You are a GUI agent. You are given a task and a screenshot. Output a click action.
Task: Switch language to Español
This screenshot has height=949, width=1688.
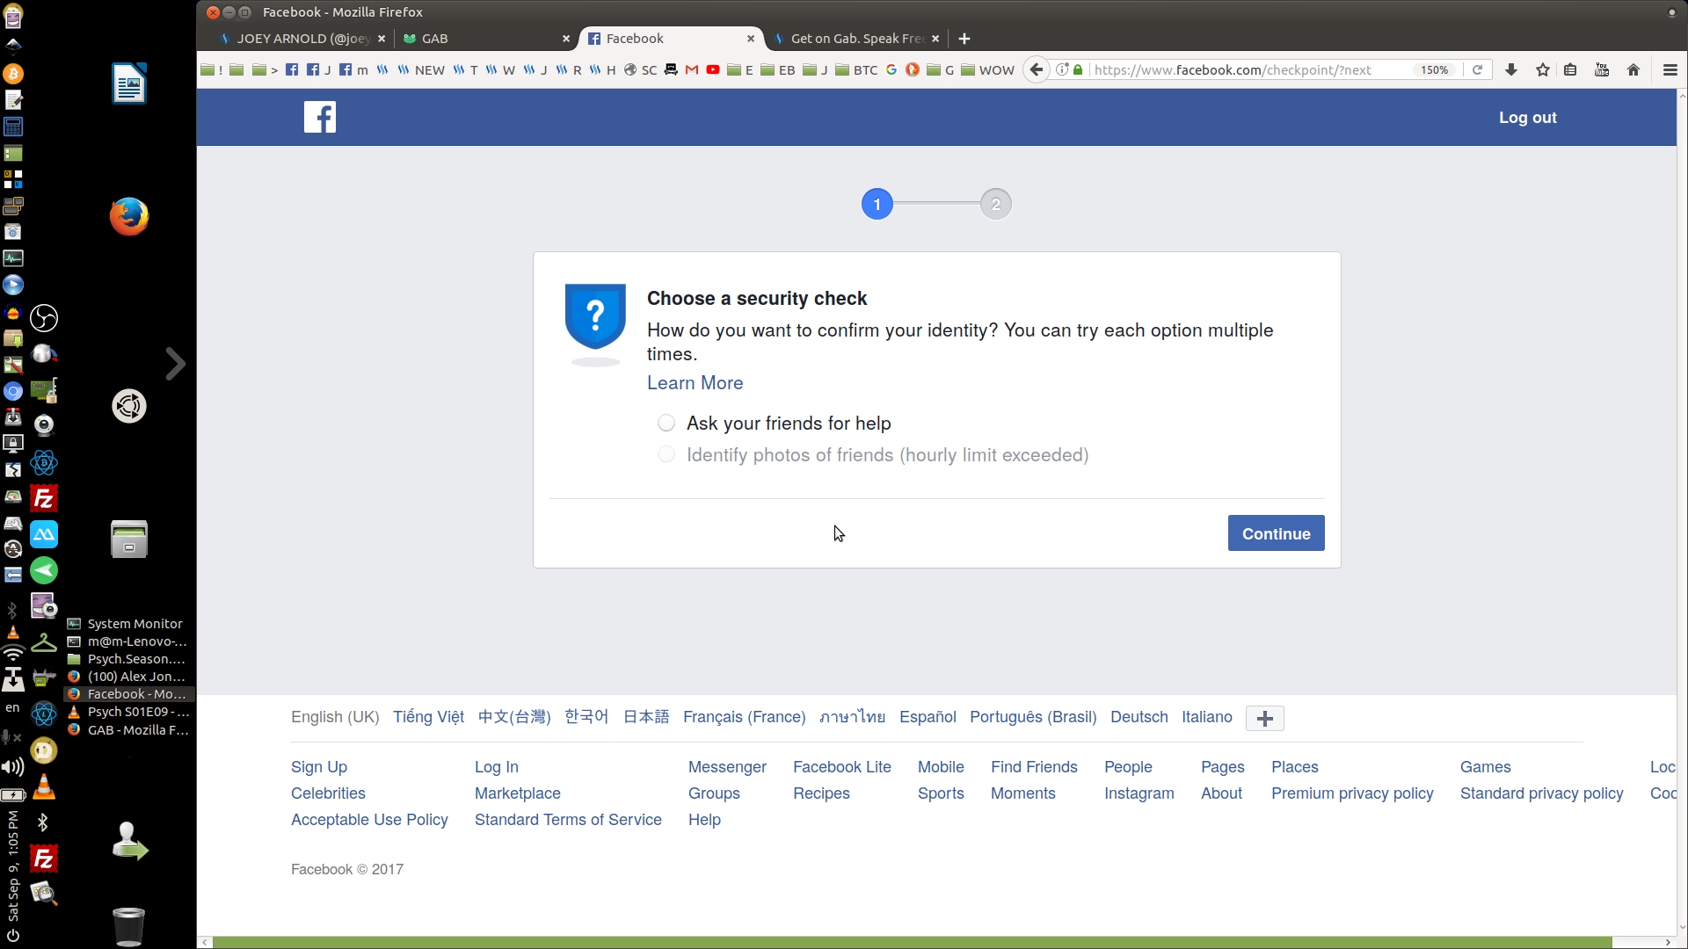(x=928, y=717)
